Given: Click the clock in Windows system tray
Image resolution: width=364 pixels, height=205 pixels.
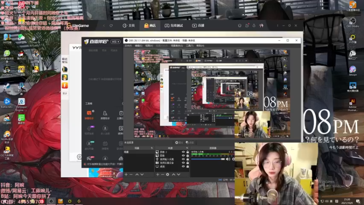Looking at the screenshot, I should 347,201.
